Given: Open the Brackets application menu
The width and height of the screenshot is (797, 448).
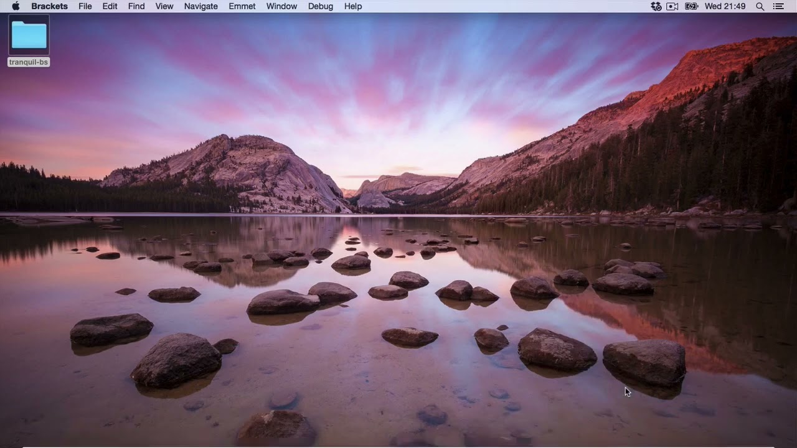Looking at the screenshot, I should [x=50, y=6].
